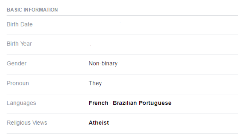
Task: Open the Atheist religious views link
Action: 99,123
